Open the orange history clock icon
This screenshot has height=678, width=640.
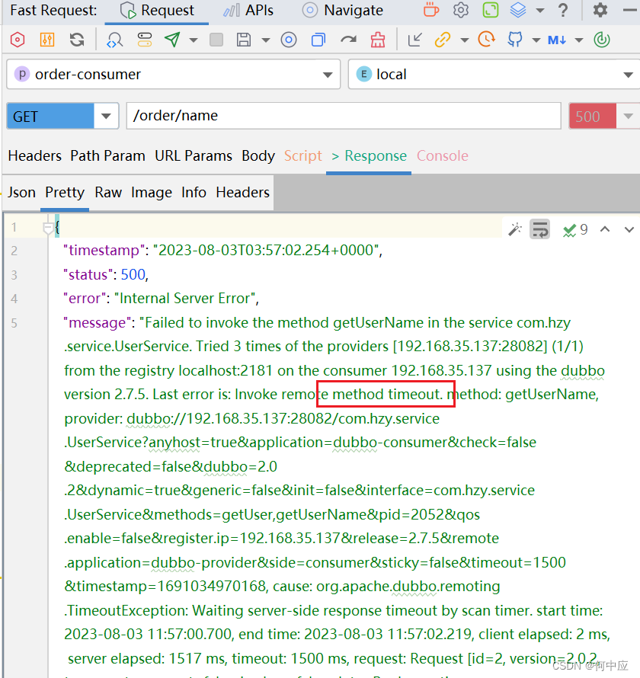click(487, 40)
